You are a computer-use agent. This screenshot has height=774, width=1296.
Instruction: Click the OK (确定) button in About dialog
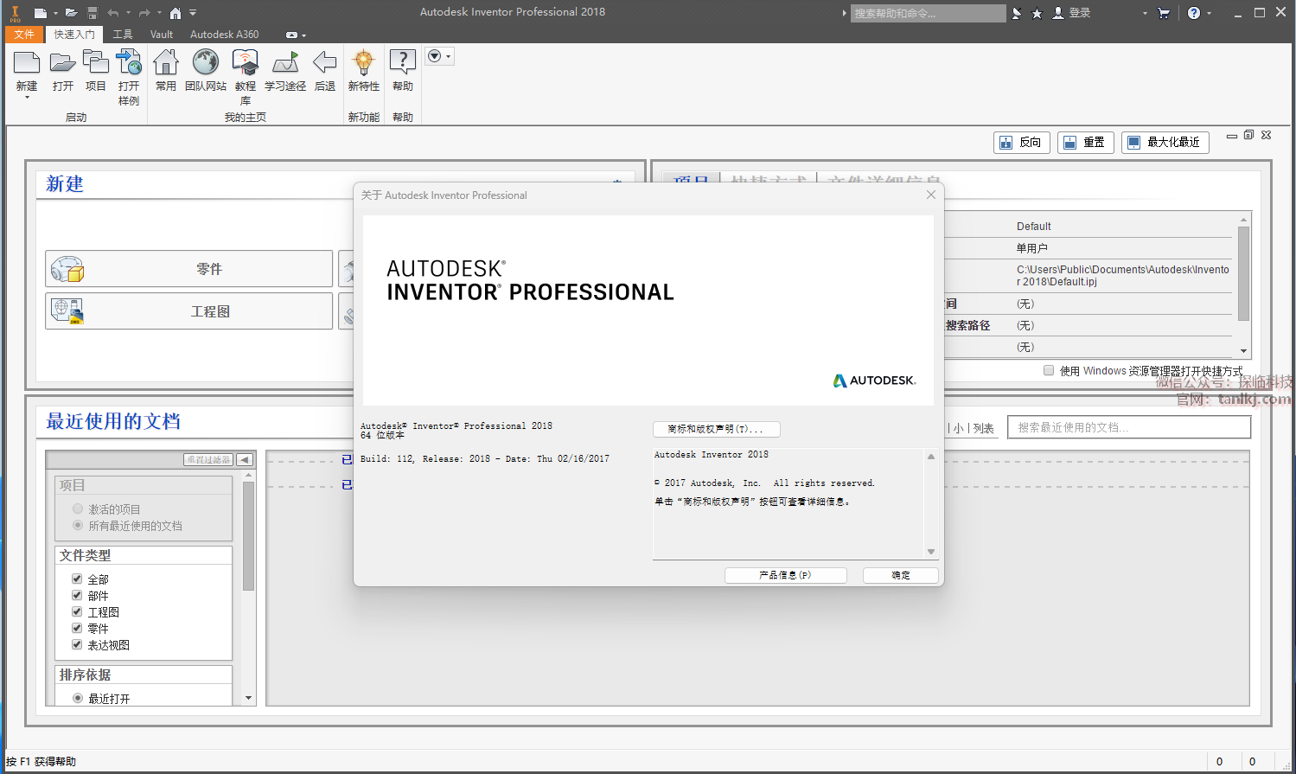(x=900, y=575)
